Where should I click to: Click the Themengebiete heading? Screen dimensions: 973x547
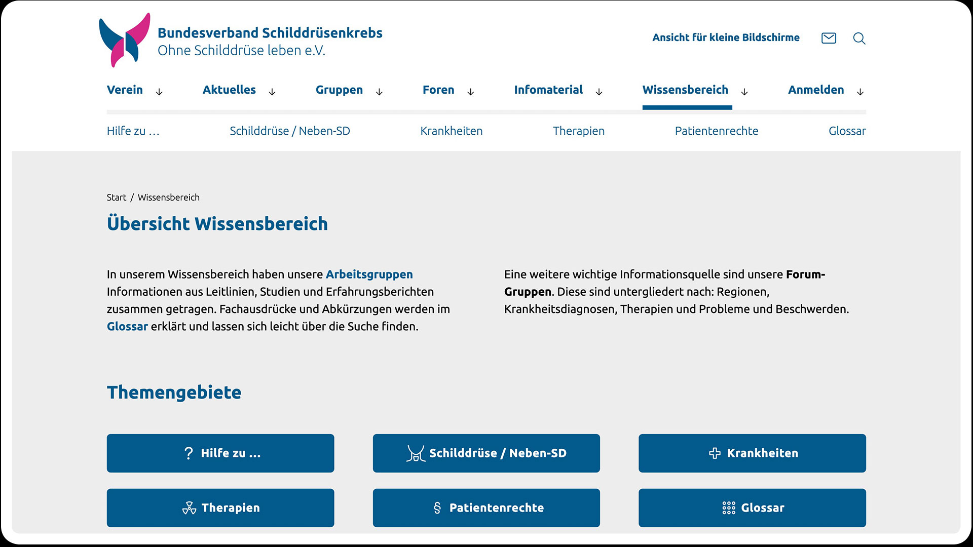(x=174, y=393)
